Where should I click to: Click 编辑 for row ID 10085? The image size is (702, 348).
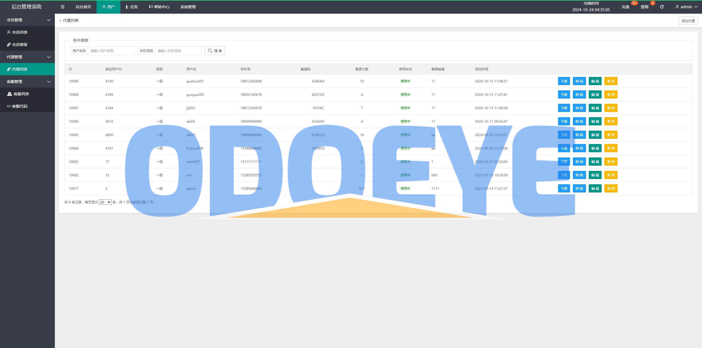(595, 135)
